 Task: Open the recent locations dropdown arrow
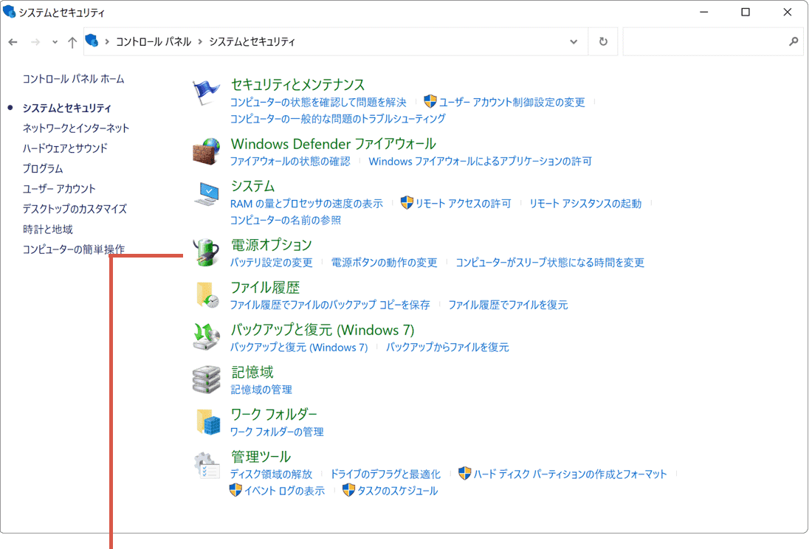click(55, 42)
